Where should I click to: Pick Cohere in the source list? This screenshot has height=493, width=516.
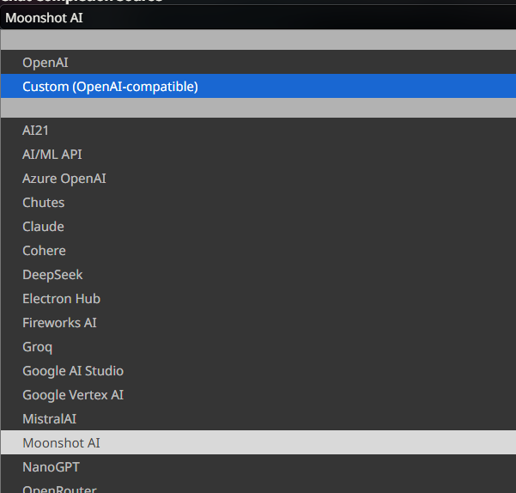(x=258, y=250)
